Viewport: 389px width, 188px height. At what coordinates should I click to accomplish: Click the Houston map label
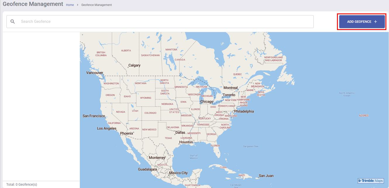186,142
